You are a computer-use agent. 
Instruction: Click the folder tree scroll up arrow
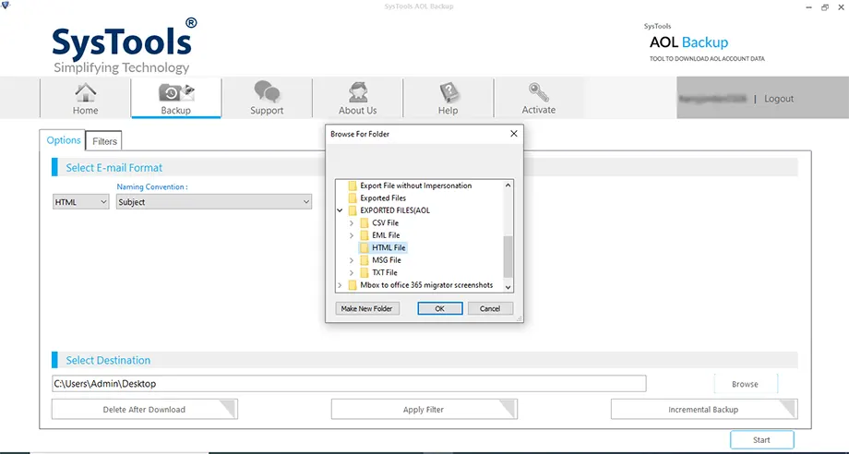pyautogui.click(x=508, y=185)
